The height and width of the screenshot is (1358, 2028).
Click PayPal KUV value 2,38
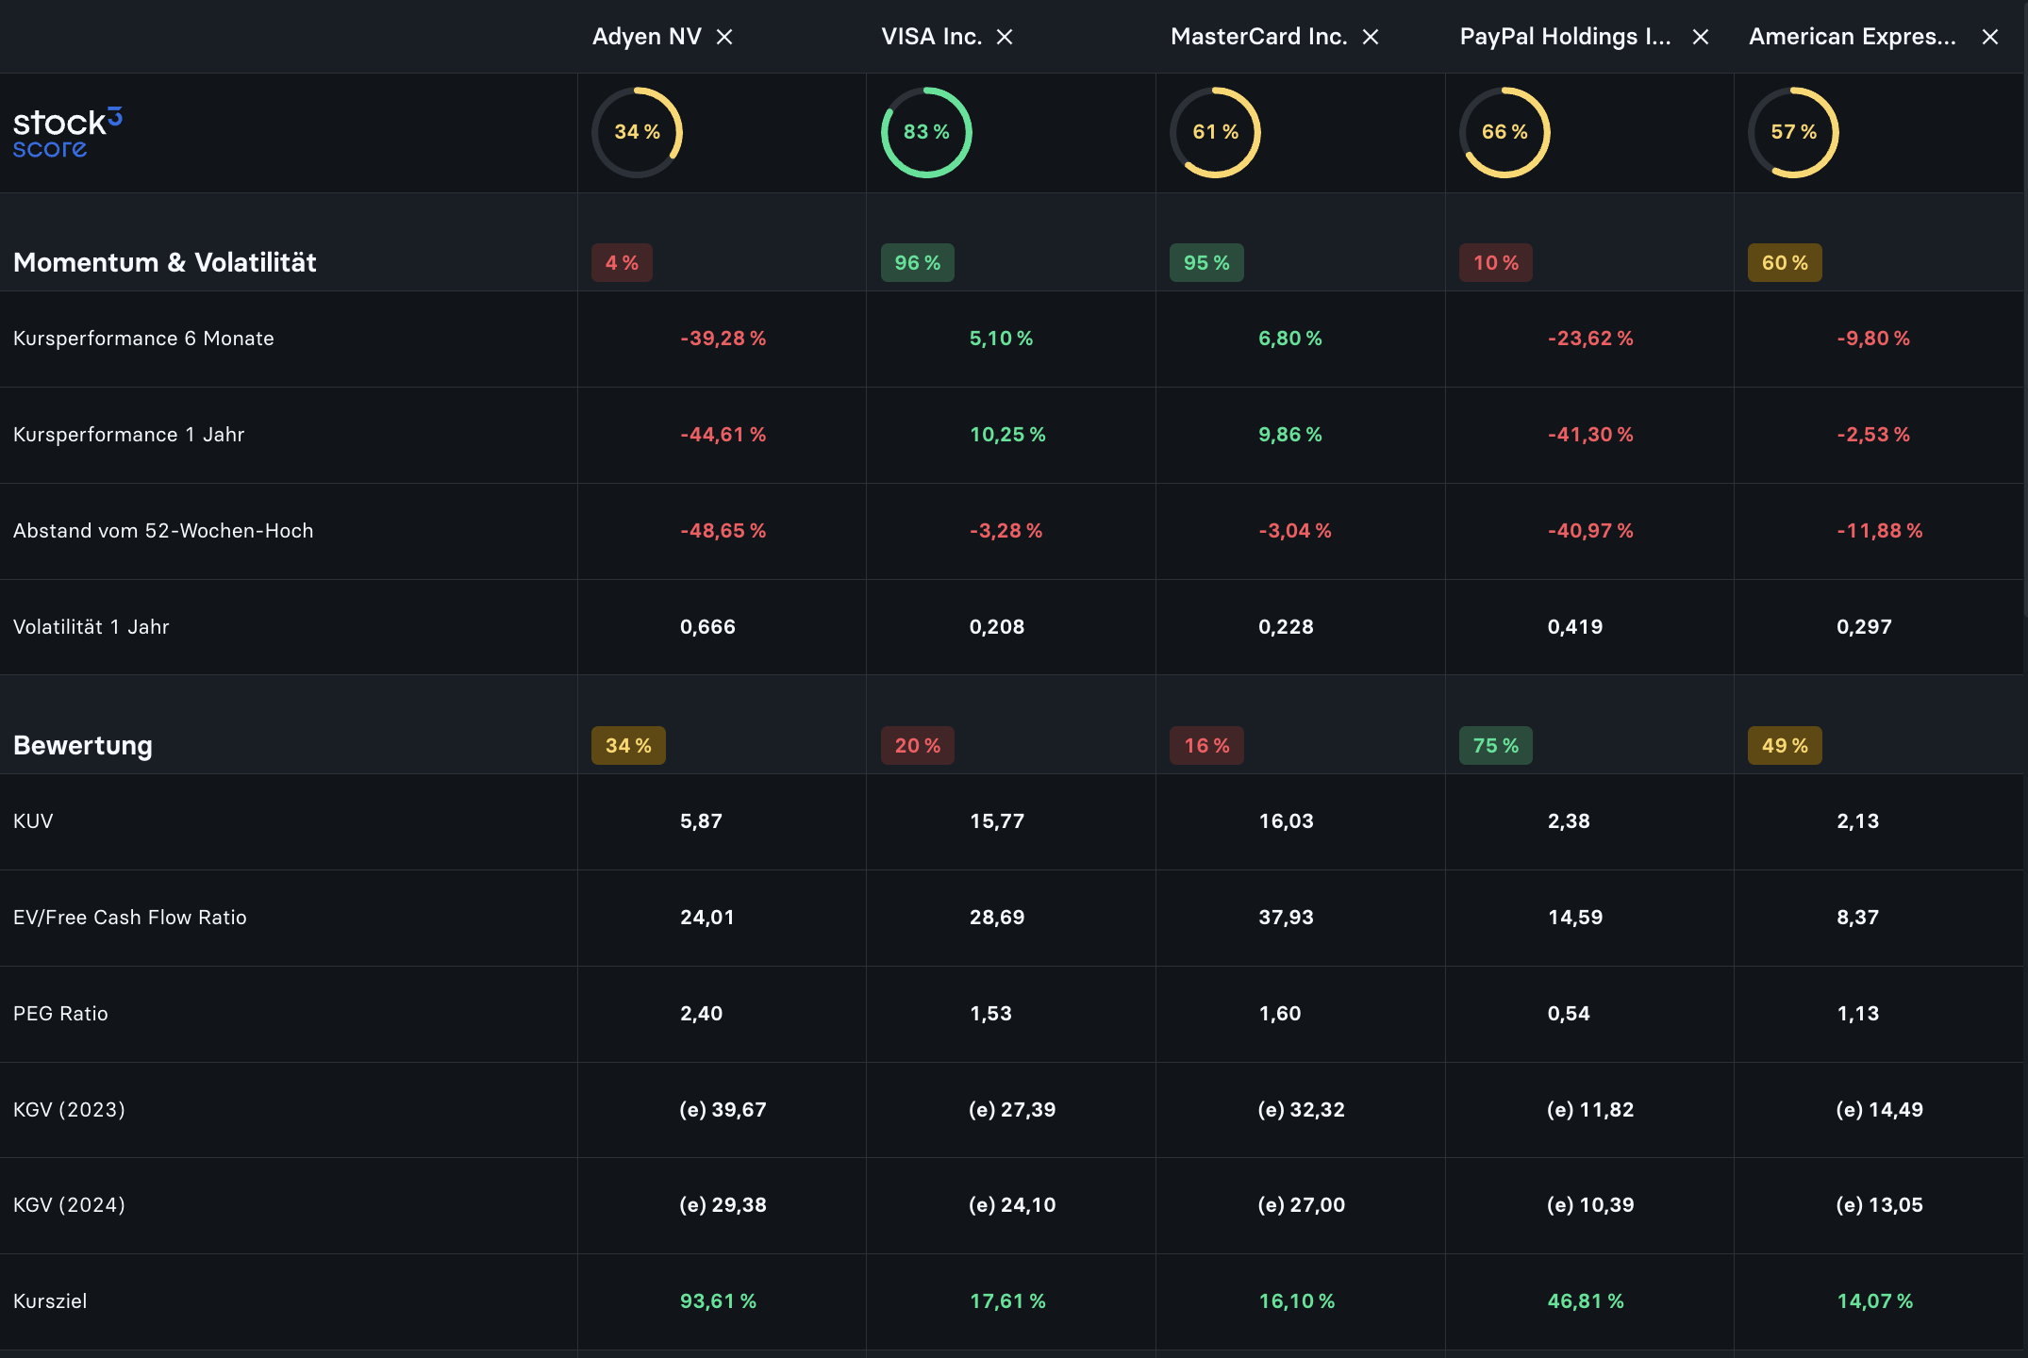(1569, 821)
